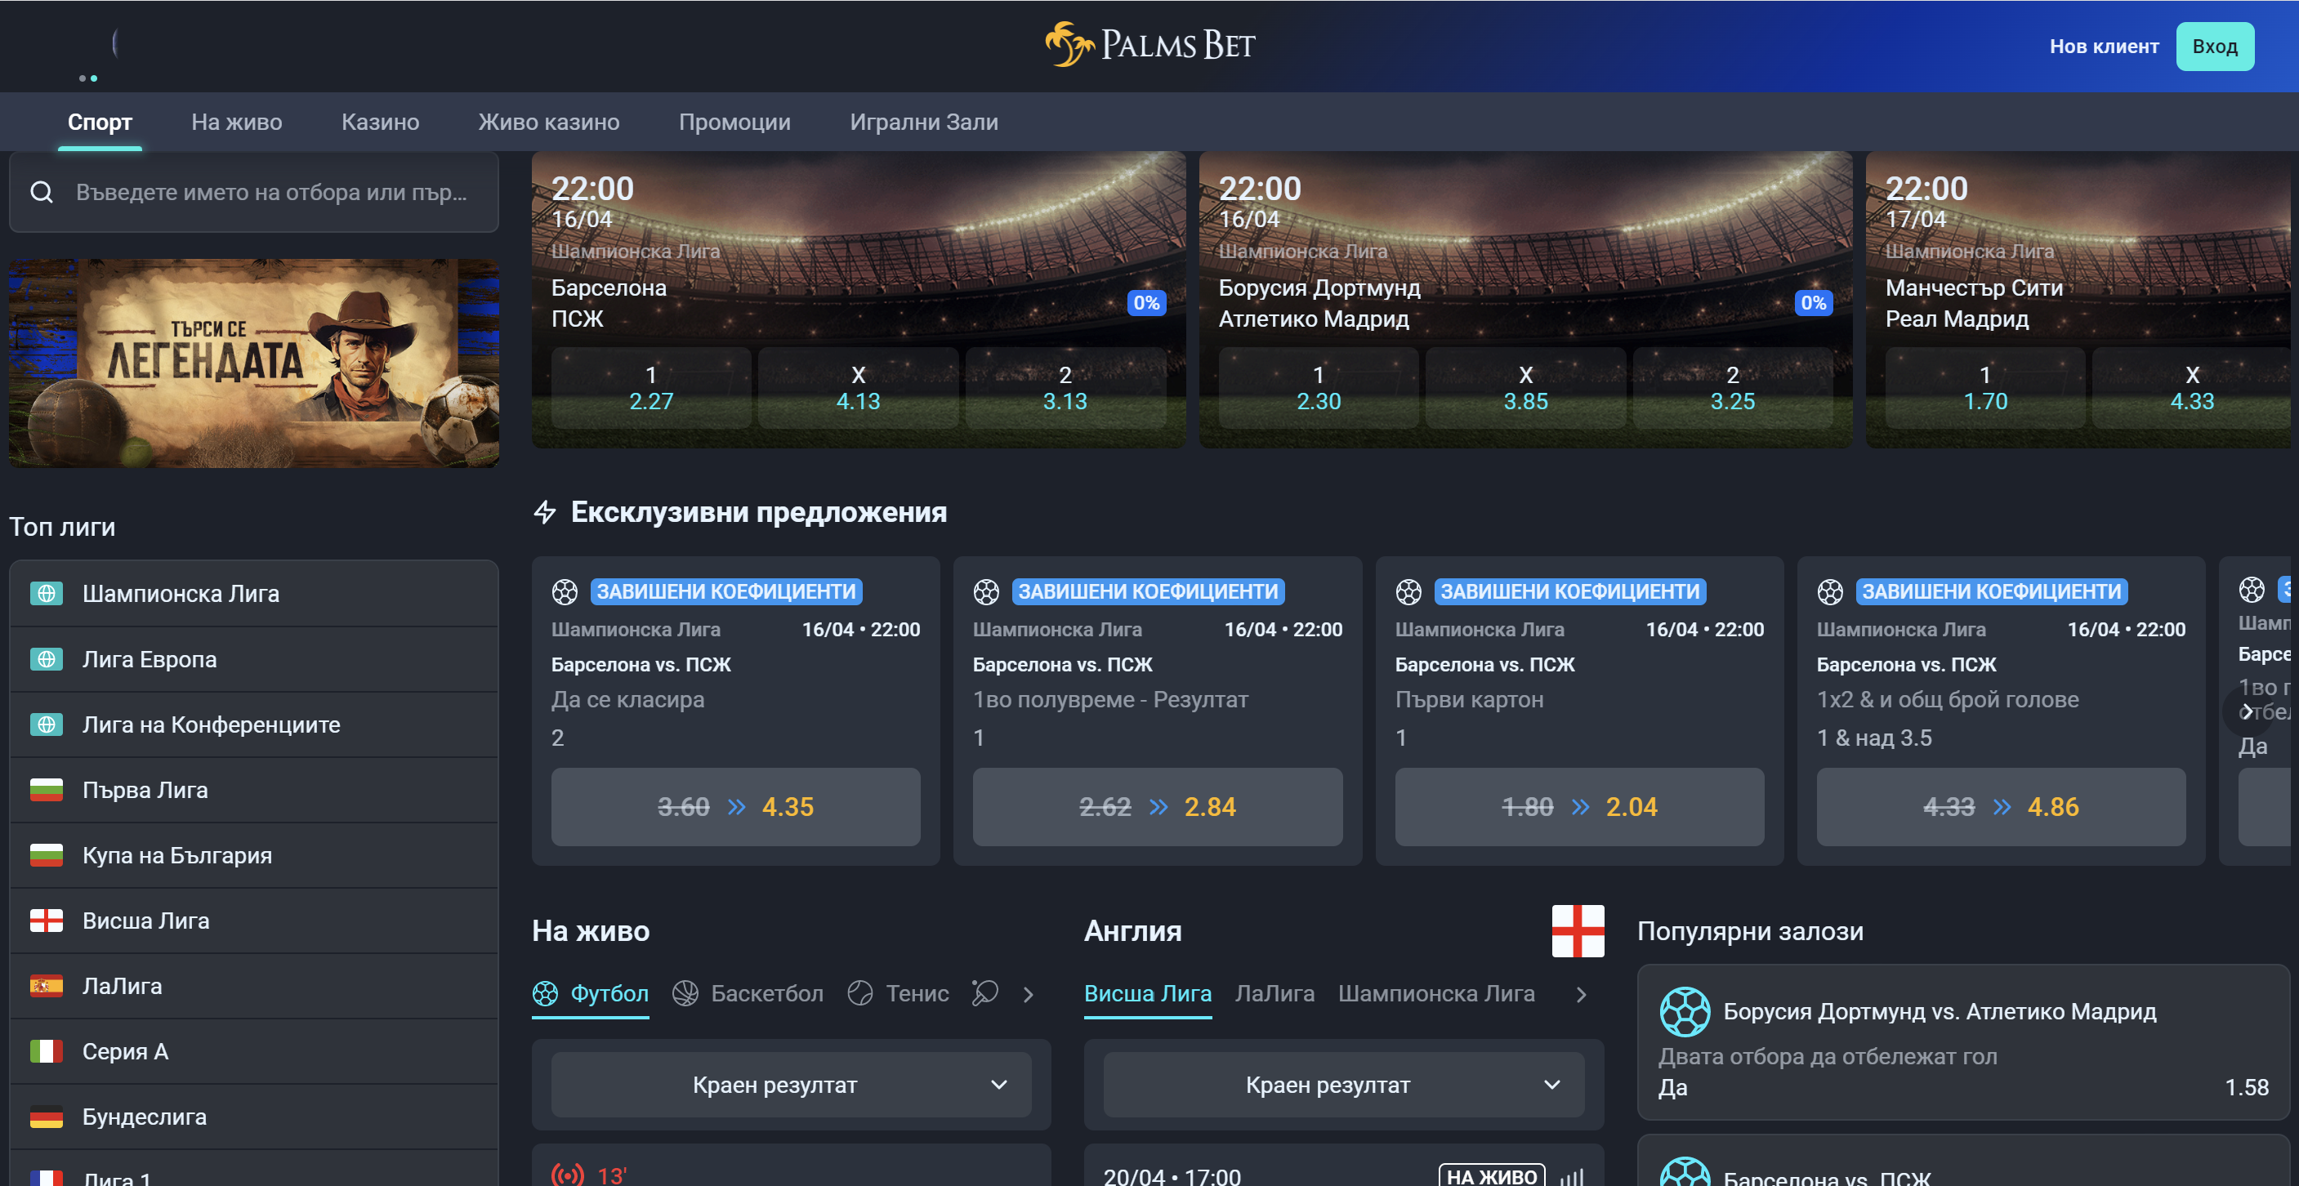Select the table tennis sport icon
This screenshot has height=1186, width=2299.
[984, 993]
